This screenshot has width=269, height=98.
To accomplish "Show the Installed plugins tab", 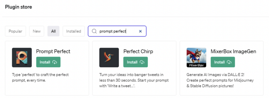I will click(x=74, y=31).
